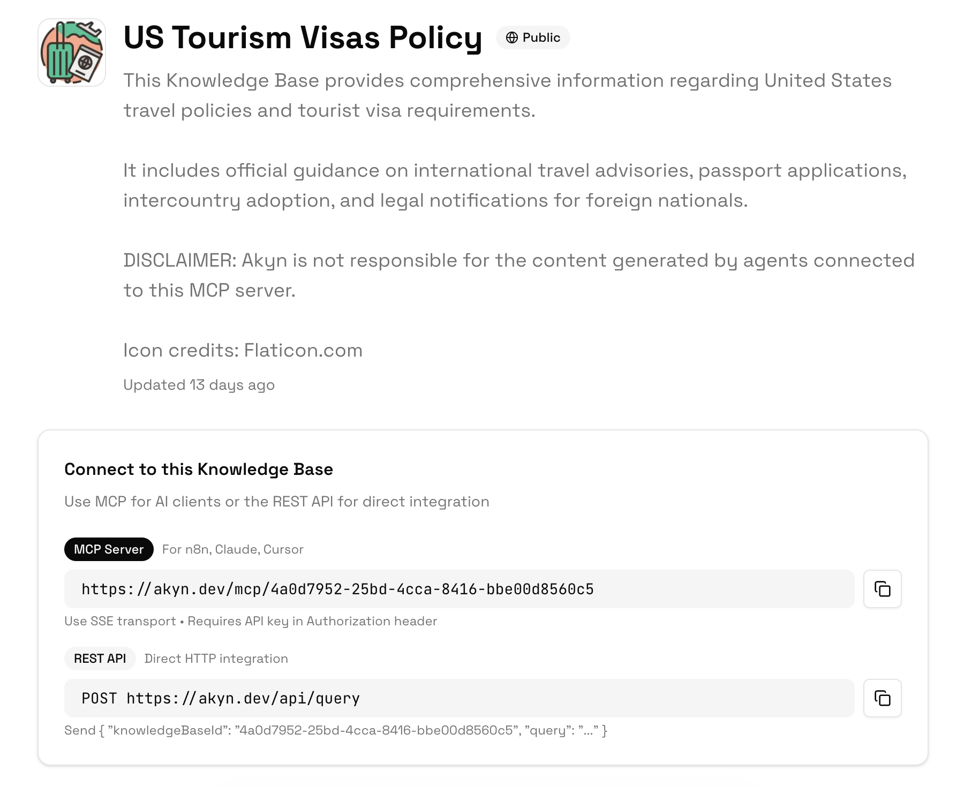Click the US Tourism Visas Policy title
Image resolution: width=964 pixels, height=787 pixels.
coord(303,37)
